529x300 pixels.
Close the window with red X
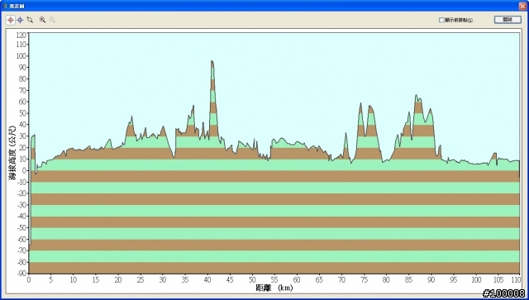pyautogui.click(x=522, y=6)
